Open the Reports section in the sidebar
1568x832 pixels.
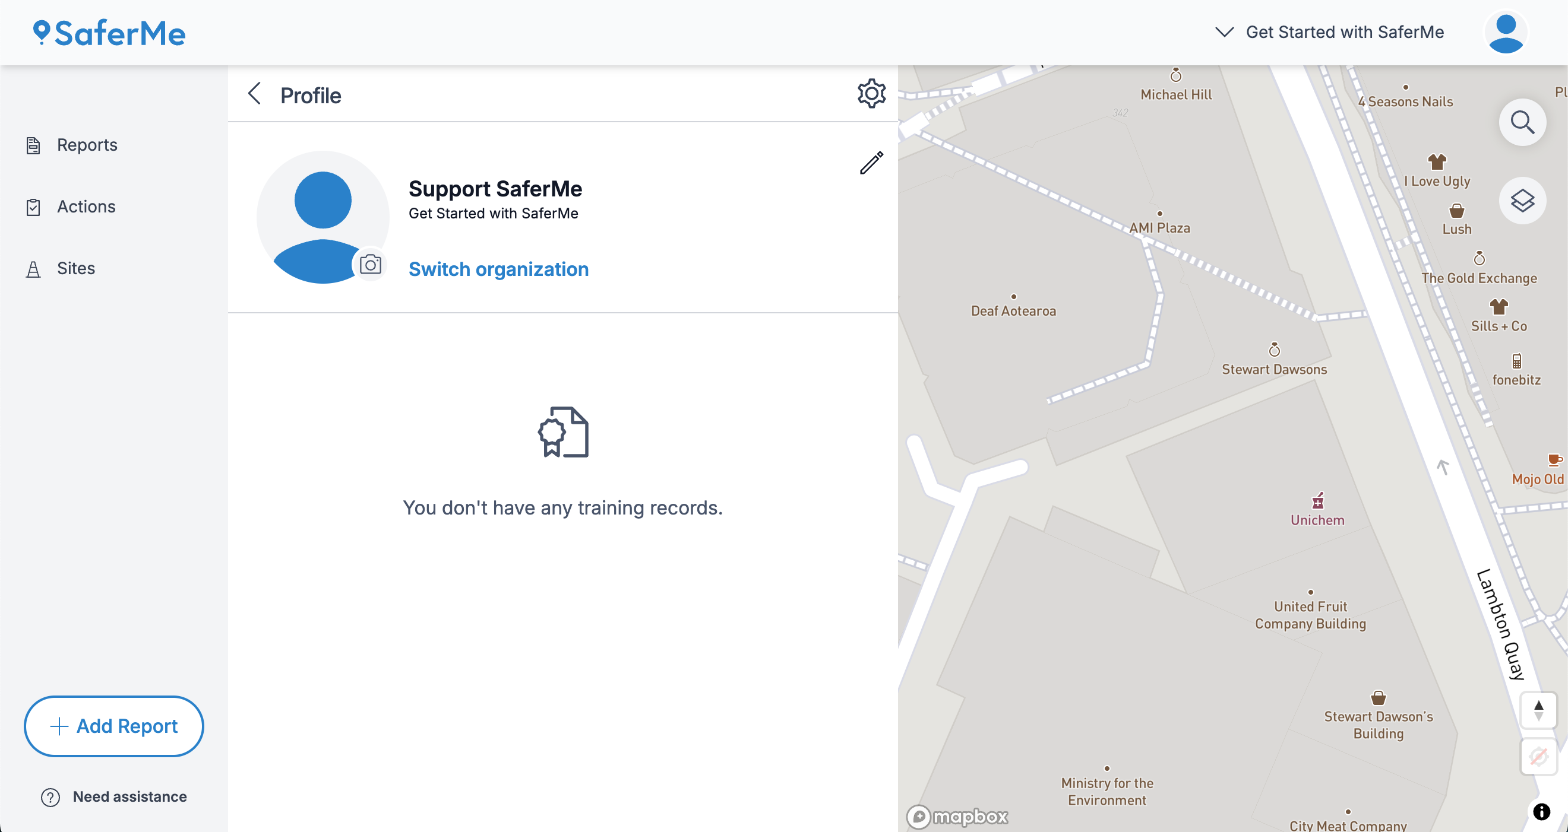[87, 145]
